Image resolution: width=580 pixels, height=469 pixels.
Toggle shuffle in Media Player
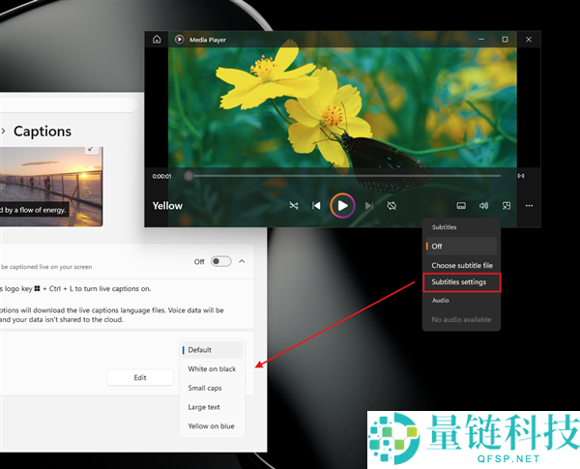click(294, 205)
